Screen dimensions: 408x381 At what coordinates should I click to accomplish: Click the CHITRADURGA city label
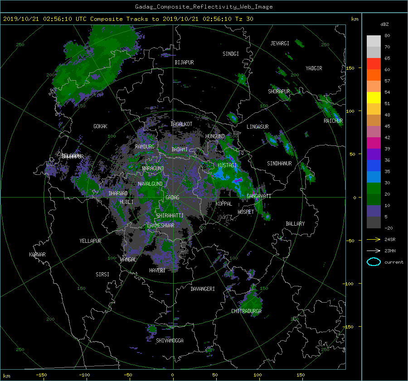(247, 311)
